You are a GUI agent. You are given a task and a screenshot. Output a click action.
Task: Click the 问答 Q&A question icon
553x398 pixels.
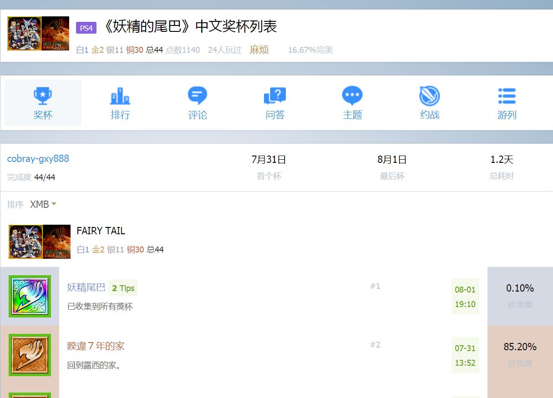[x=275, y=96]
